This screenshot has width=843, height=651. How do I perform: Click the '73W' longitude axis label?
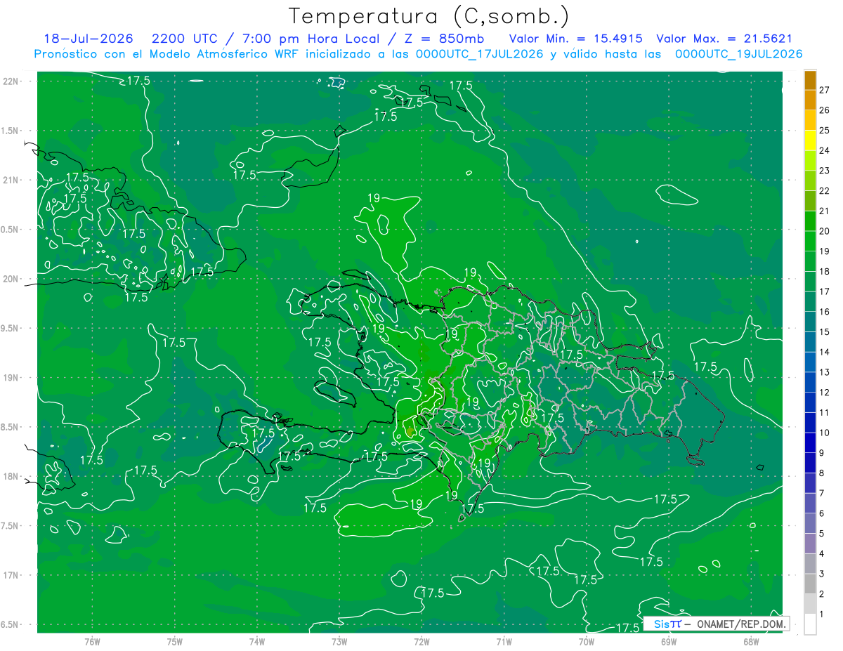339,641
